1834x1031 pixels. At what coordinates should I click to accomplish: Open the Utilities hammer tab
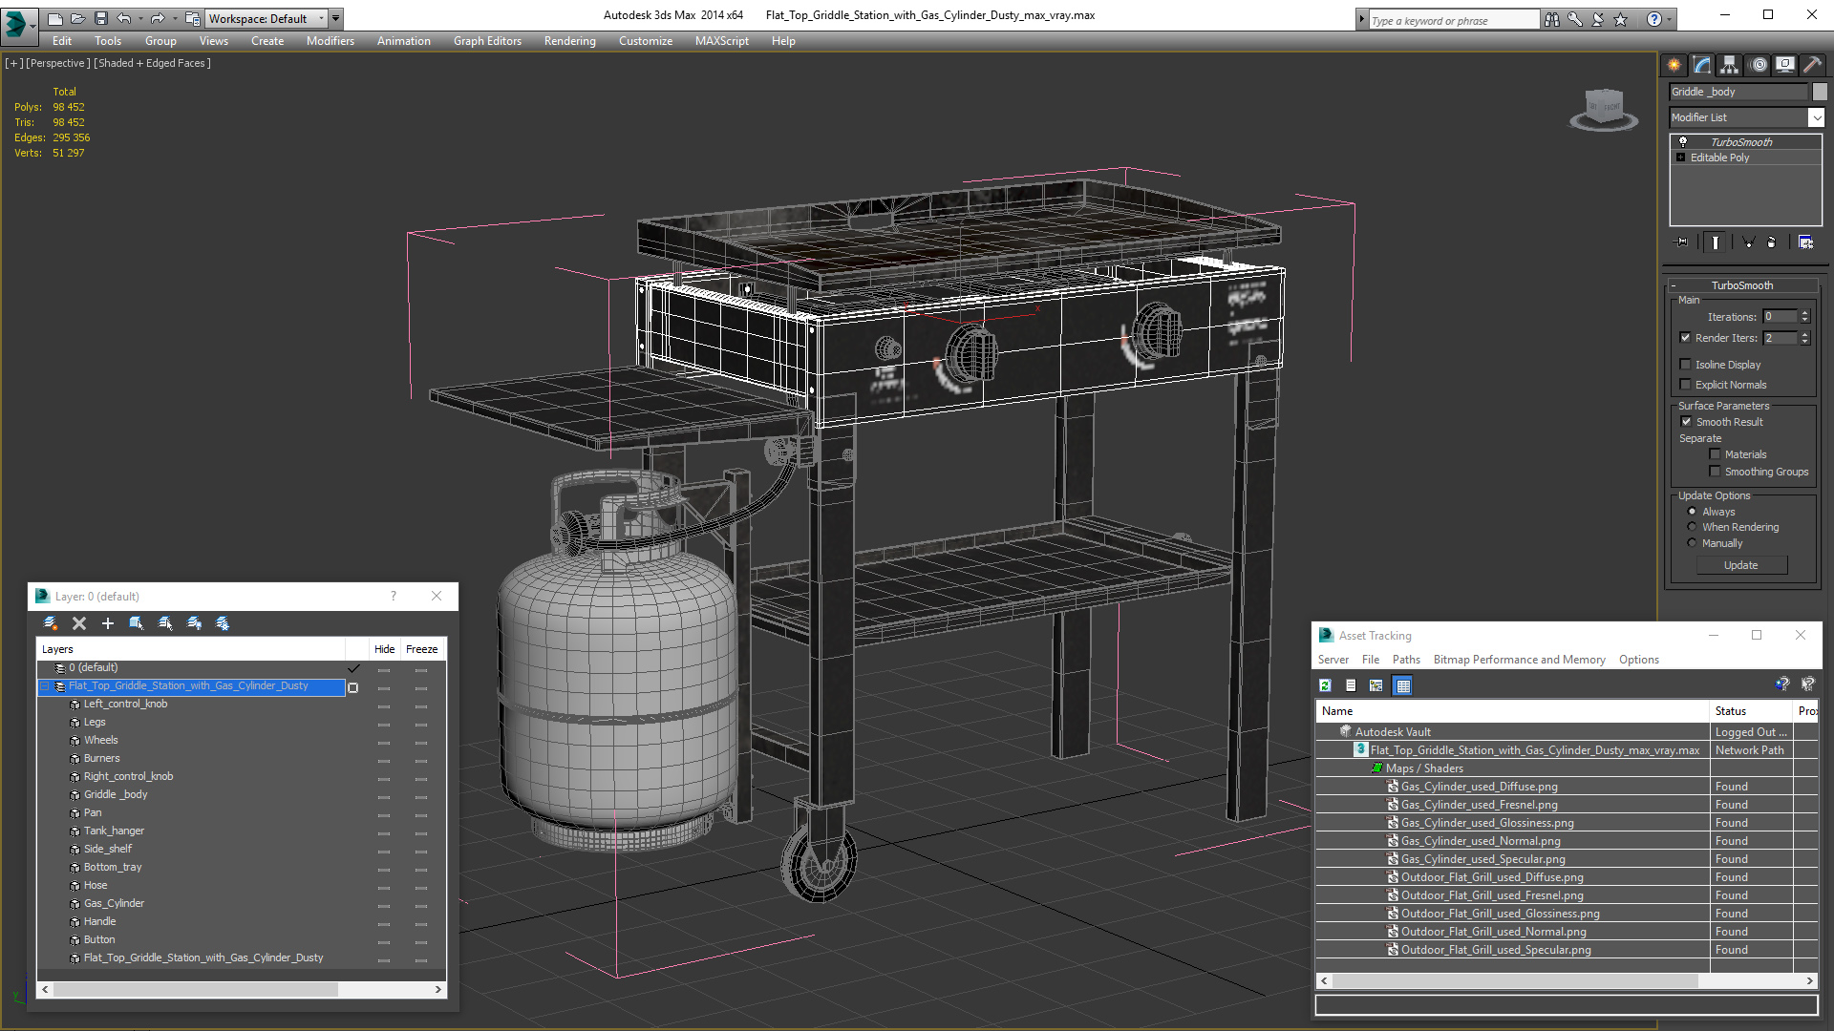[1812, 65]
